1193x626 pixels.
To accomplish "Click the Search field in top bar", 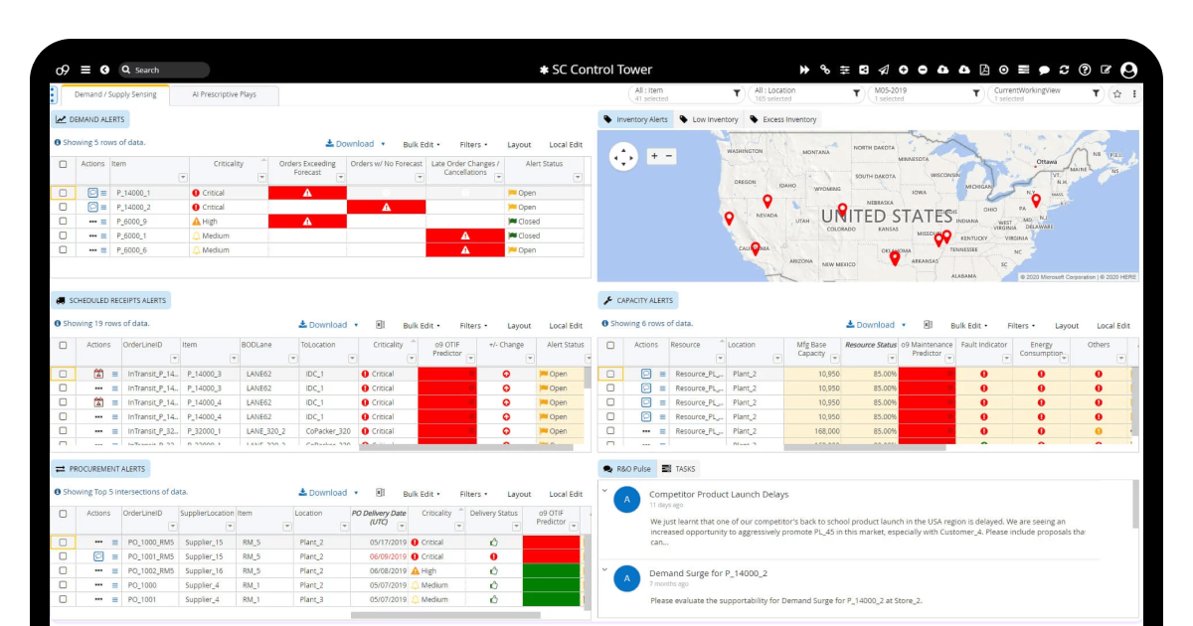I will (x=164, y=70).
